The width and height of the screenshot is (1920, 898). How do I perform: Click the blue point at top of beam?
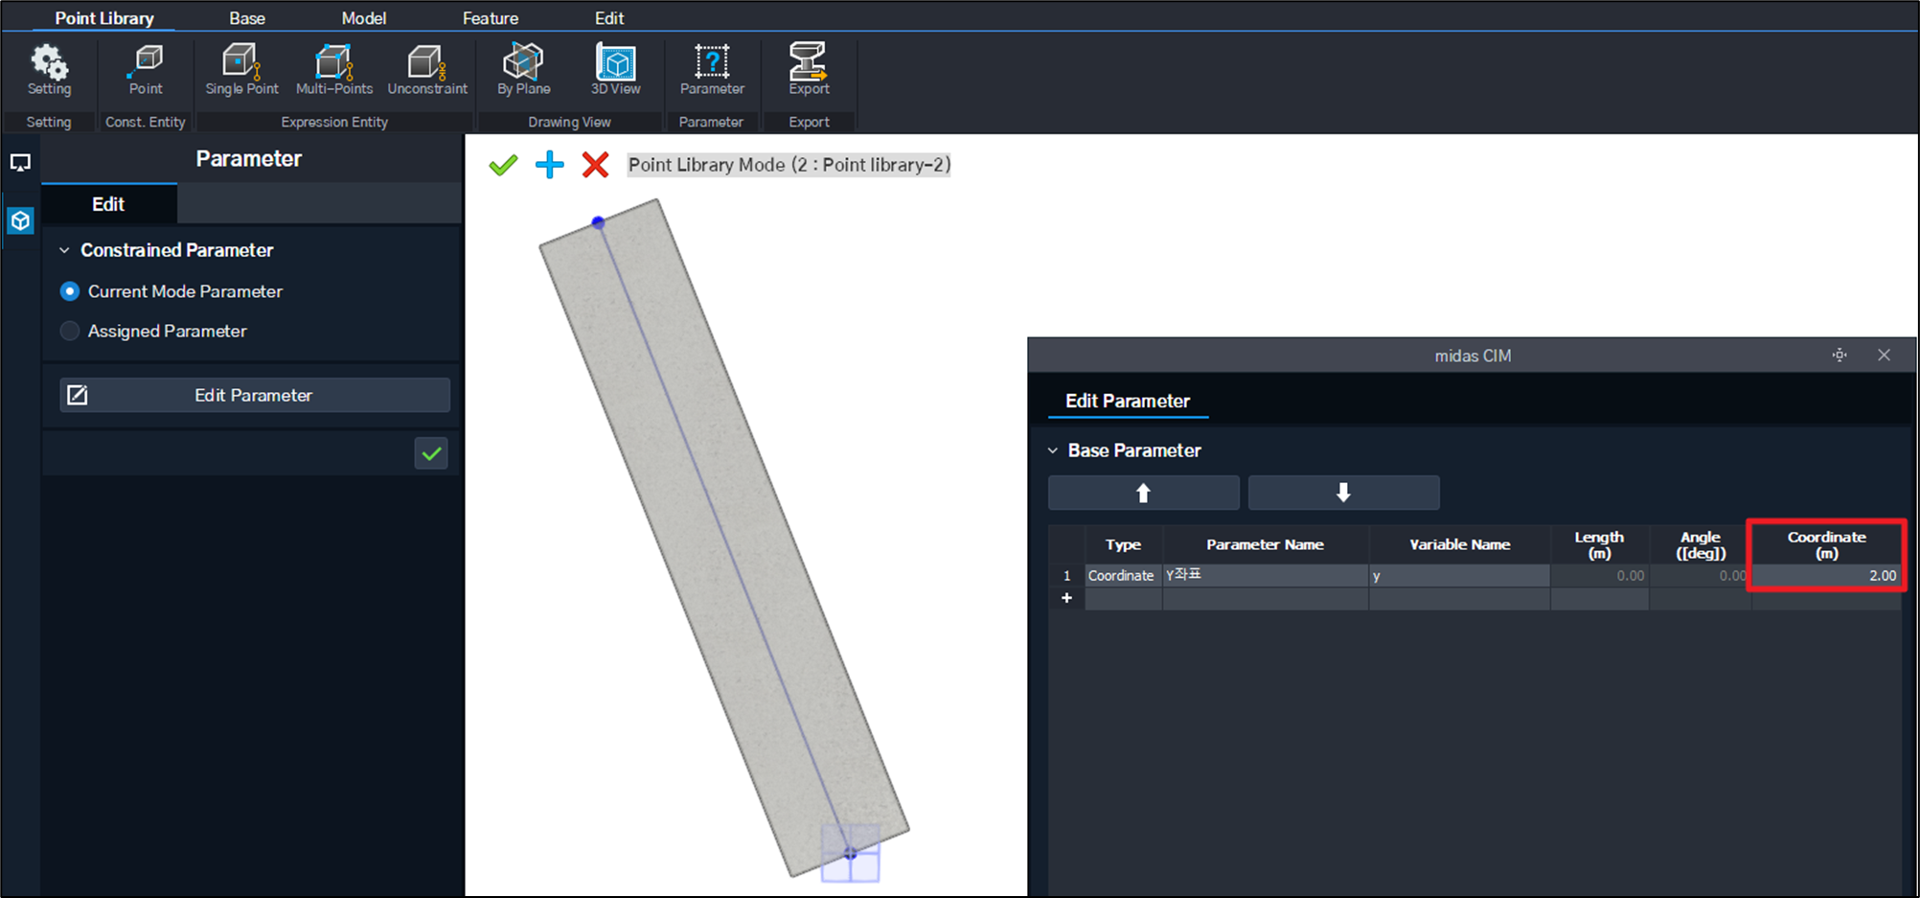click(598, 222)
